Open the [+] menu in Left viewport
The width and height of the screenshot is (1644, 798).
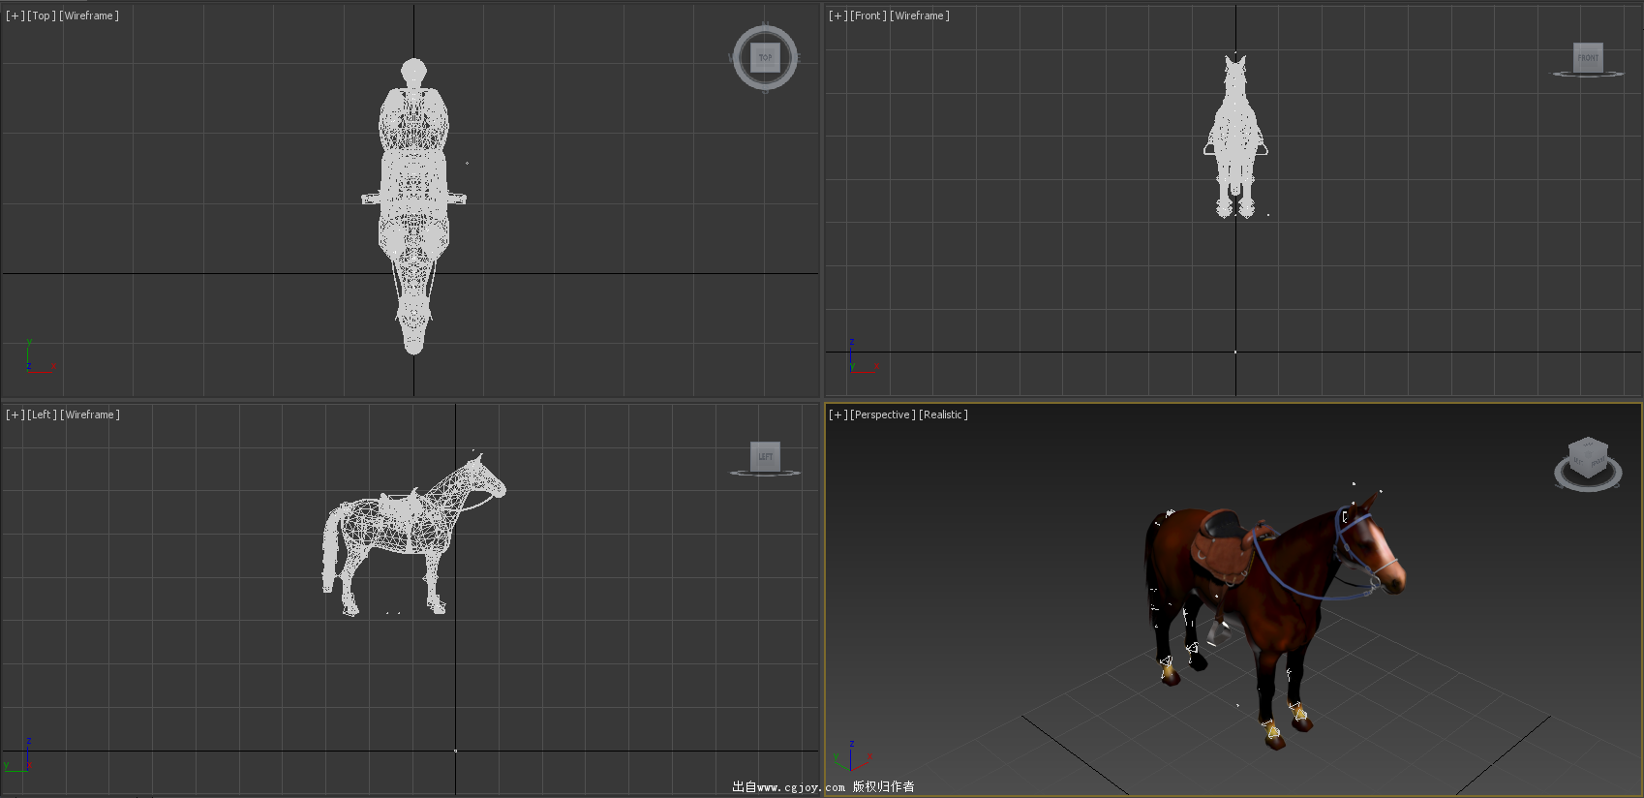tap(15, 414)
